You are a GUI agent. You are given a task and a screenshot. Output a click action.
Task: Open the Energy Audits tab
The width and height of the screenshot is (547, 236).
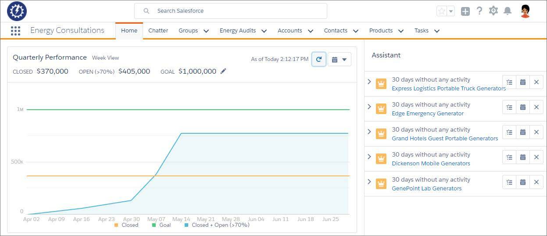tap(238, 31)
